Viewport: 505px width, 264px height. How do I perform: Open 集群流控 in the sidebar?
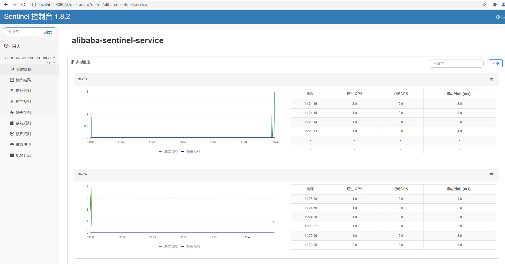pos(23,145)
